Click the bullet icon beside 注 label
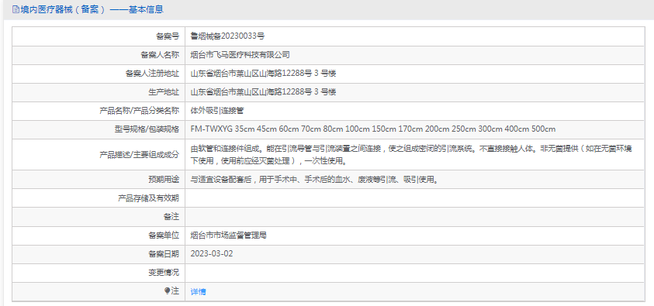This screenshot has height=306, width=654. [x=168, y=291]
